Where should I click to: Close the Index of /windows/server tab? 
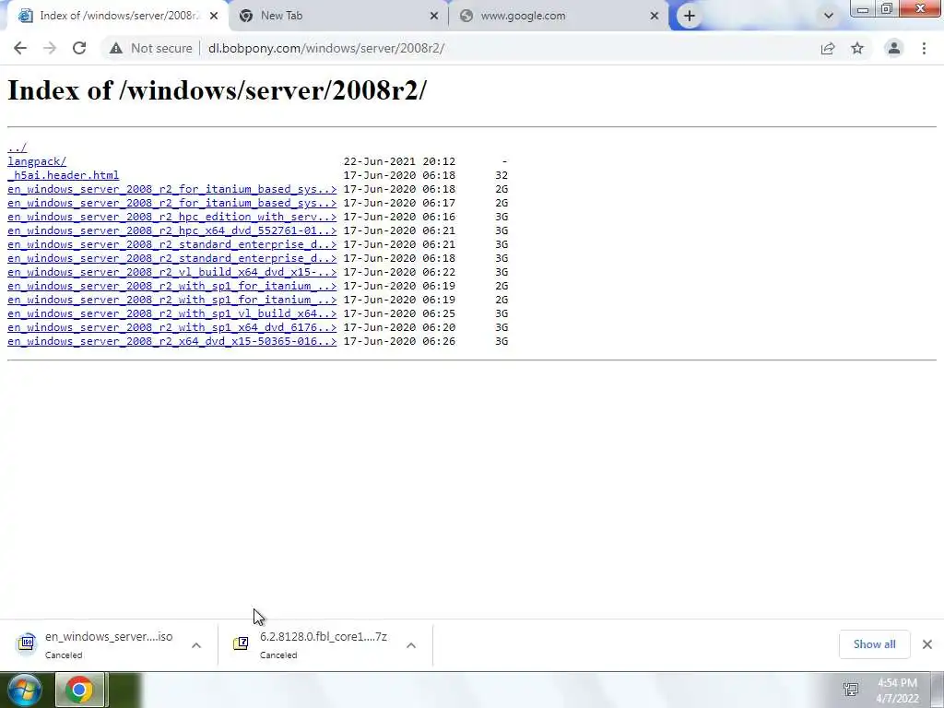coord(214,16)
